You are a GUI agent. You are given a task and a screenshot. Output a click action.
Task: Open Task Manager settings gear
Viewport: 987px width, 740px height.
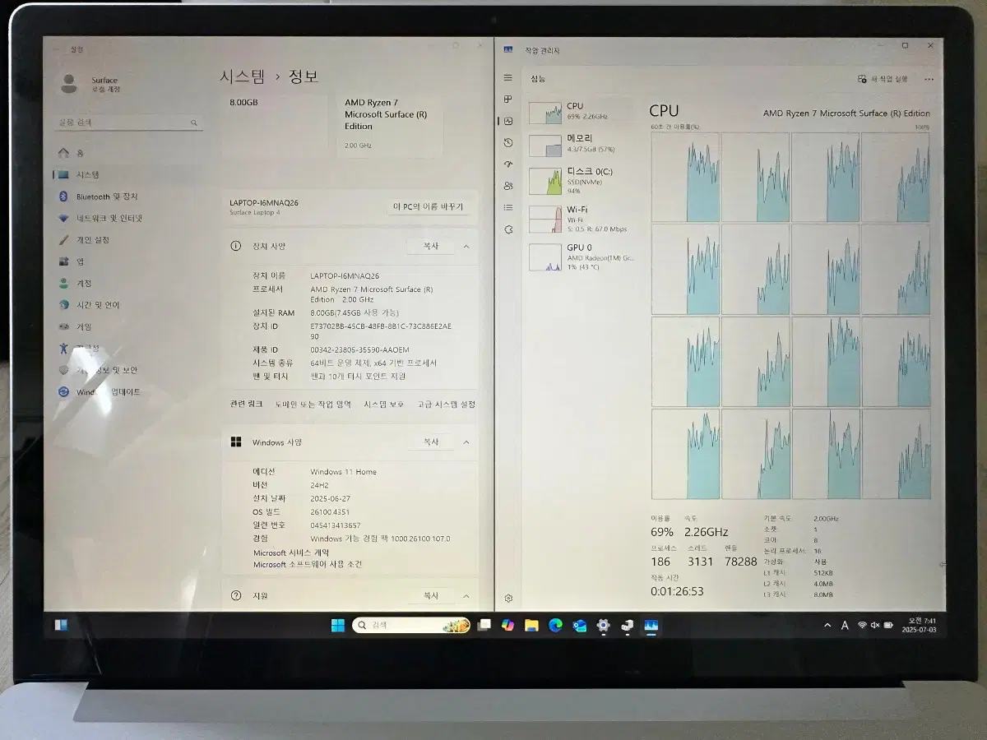click(x=508, y=598)
